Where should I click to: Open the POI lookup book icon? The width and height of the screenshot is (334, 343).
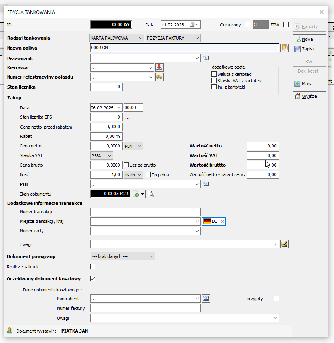[206, 184]
